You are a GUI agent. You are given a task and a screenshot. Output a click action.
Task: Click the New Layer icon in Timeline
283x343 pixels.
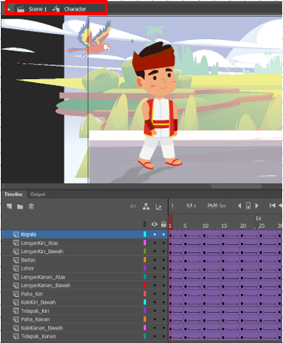pyautogui.click(x=9, y=206)
